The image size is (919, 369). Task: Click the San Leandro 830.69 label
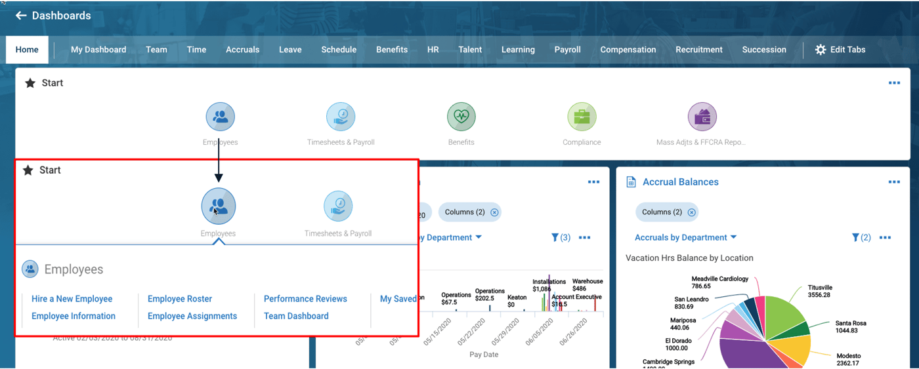coord(691,303)
